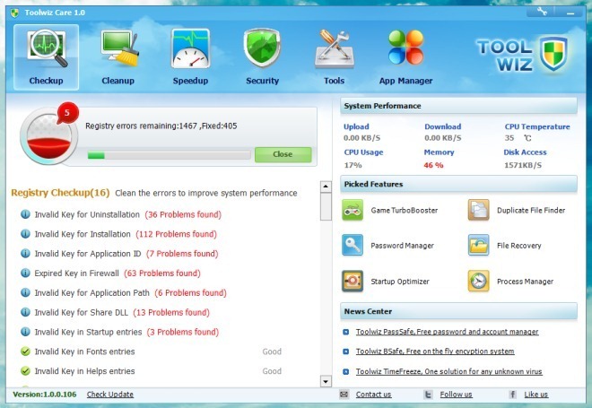
Task: Click info icon for Invalid Key in Startup entries
Action: click(25, 332)
